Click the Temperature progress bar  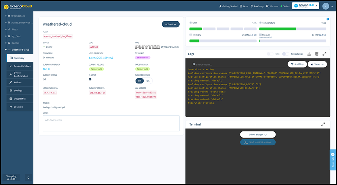coord(293,29)
